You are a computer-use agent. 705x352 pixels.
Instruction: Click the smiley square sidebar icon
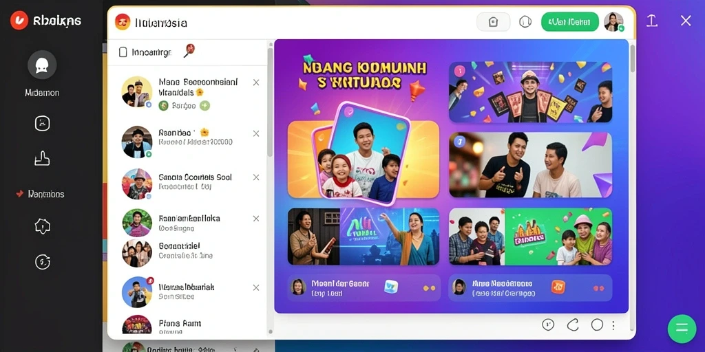point(42,123)
